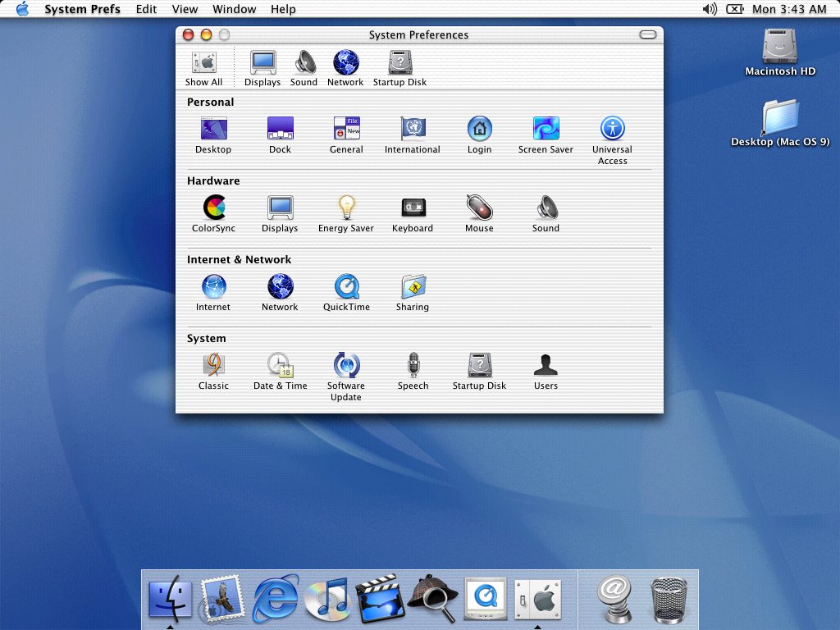Open the Energy Saver pane
This screenshot has height=630, width=840.
point(346,208)
